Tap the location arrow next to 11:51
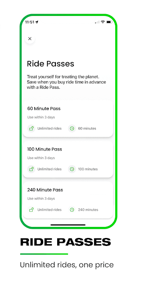This screenshot has height=287, width=161. (x=37, y=22)
